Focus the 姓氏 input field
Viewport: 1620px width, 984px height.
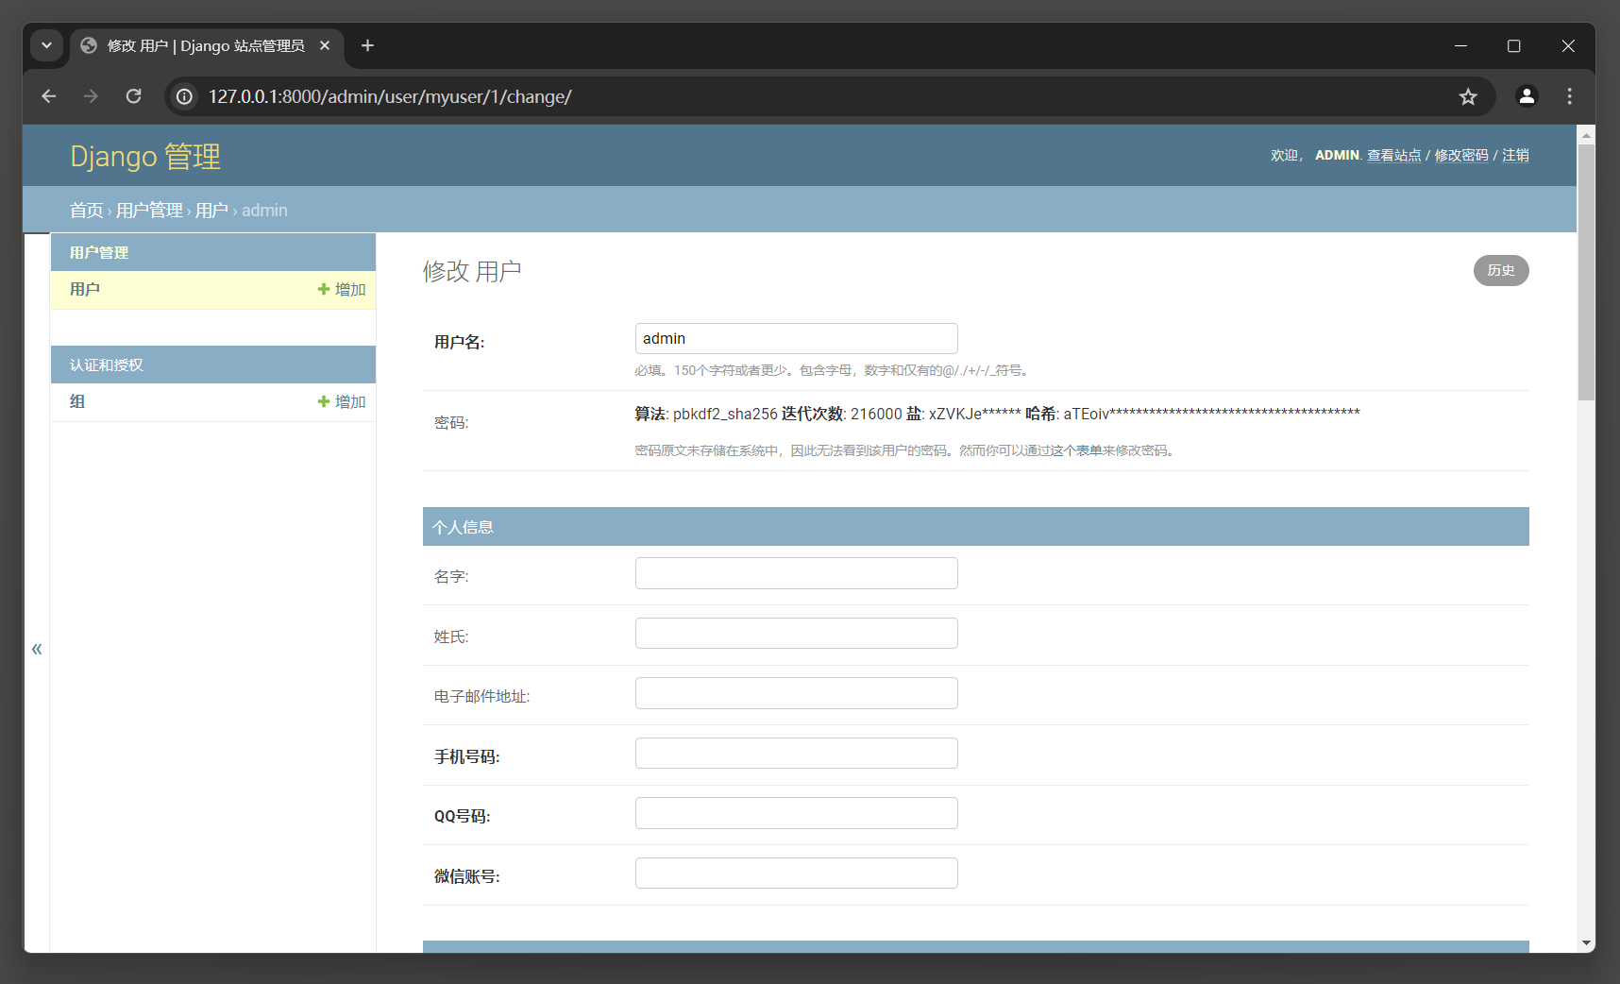click(797, 634)
